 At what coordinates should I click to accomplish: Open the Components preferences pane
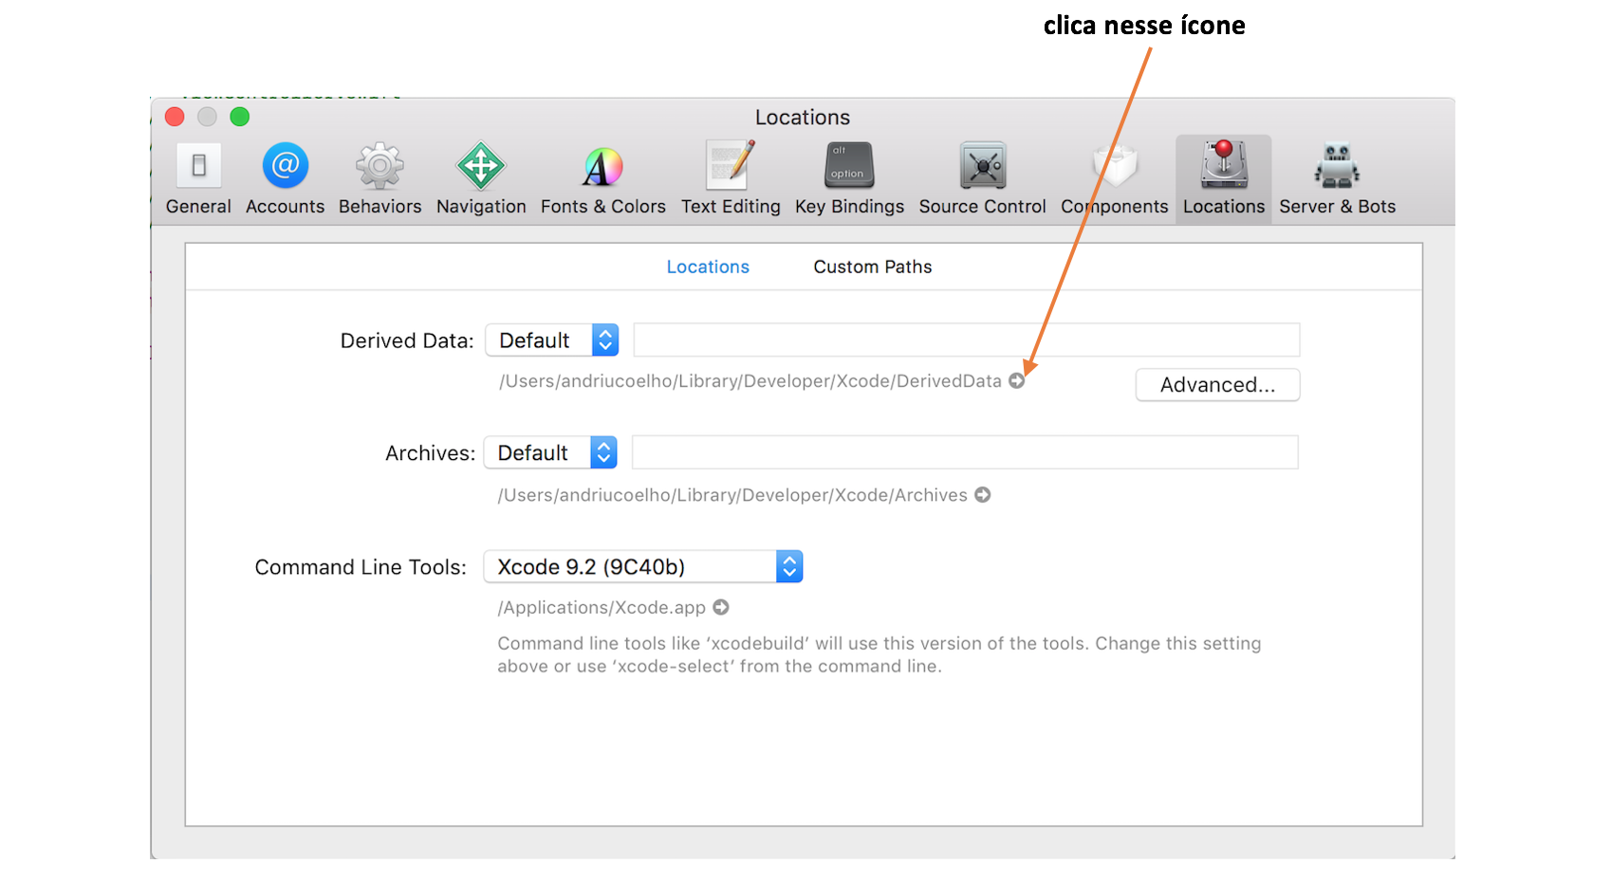(x=1115, y=178)
